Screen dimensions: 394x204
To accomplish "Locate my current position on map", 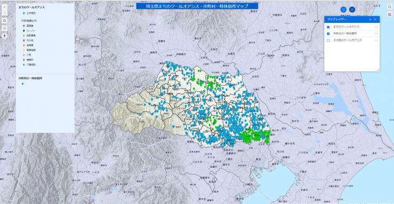I will (x=4, y=28).
